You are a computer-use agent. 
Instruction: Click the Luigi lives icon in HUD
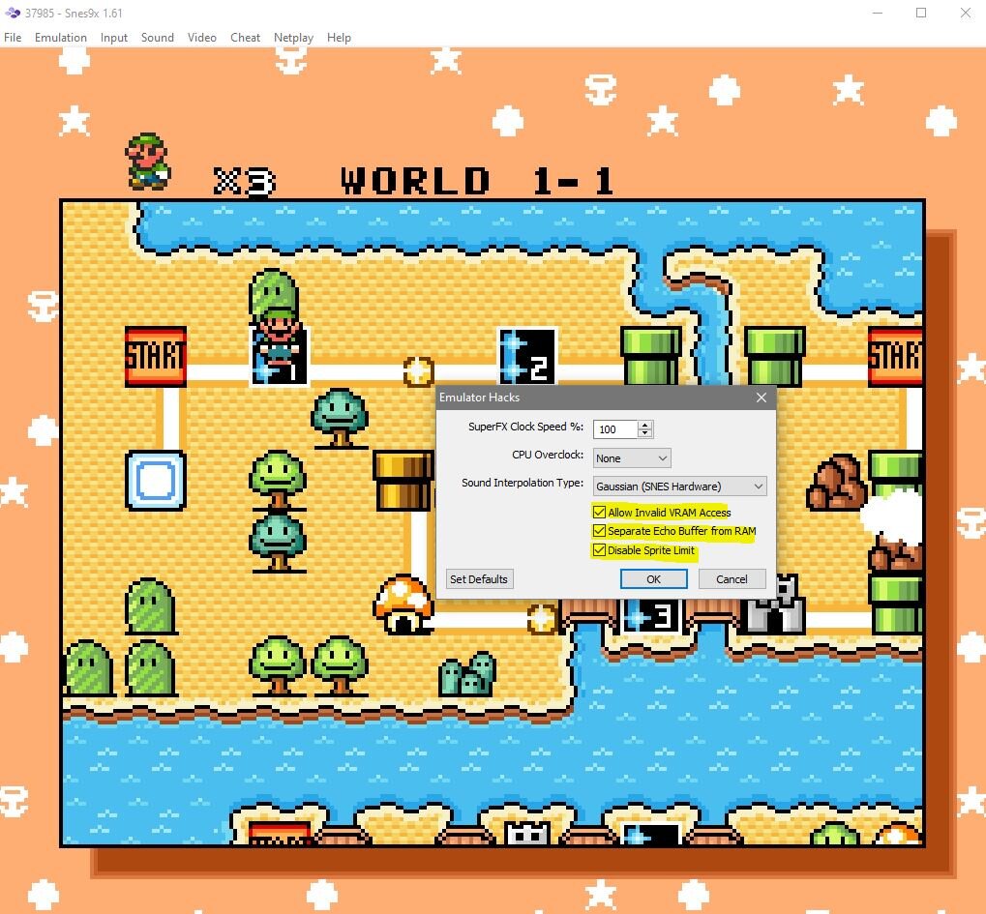[x=148, y=162]
